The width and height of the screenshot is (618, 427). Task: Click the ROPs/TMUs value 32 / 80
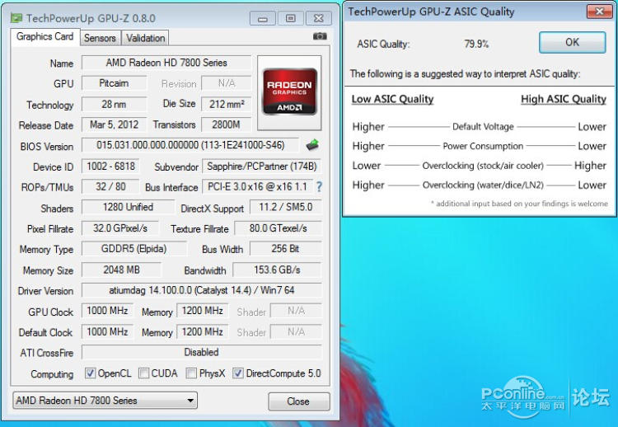(x=110, y=186)
